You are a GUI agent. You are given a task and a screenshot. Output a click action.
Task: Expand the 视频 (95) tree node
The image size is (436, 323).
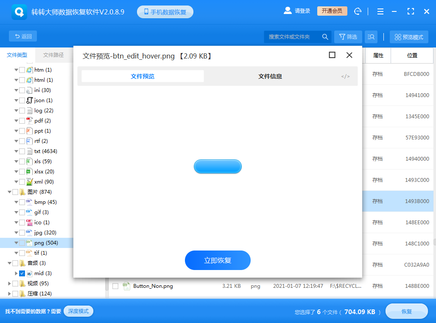click(9, 283)
